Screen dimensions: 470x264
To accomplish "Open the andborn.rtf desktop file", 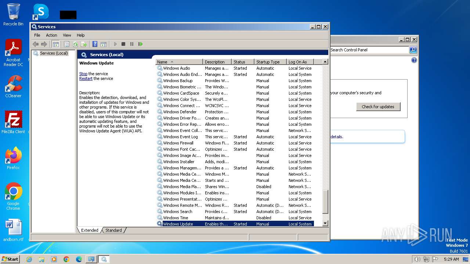I will click(13, 230).
